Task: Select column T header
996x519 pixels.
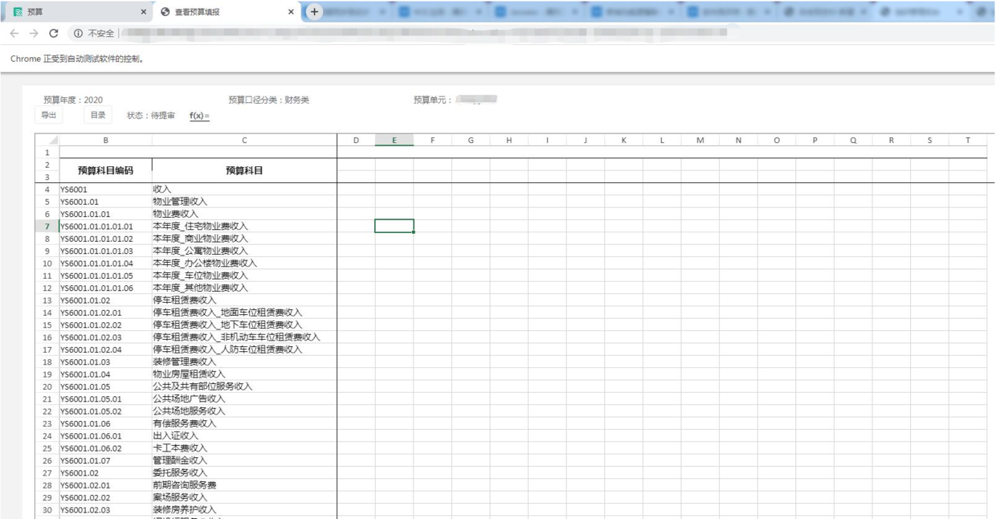Action: click(x=968, y=140)
